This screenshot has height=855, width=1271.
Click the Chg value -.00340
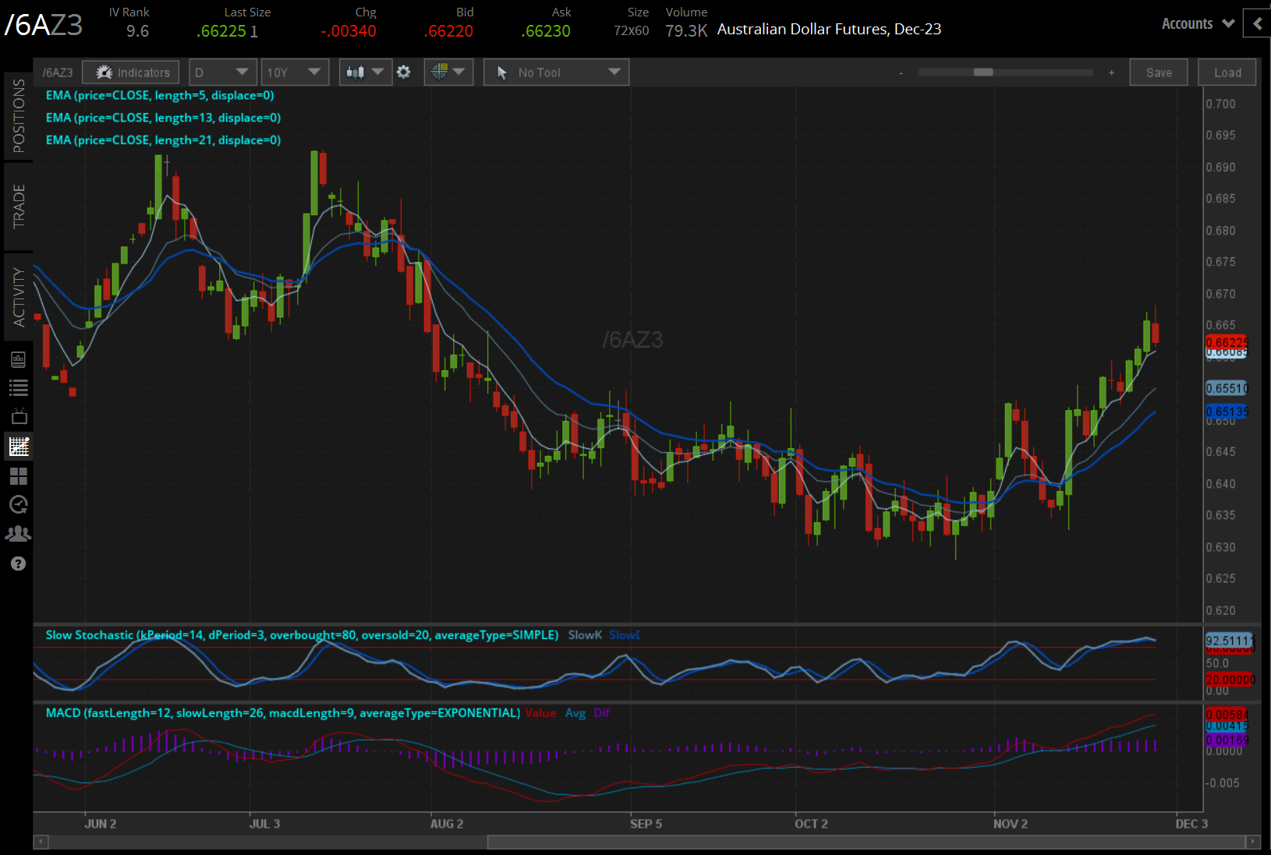(349, 31)
